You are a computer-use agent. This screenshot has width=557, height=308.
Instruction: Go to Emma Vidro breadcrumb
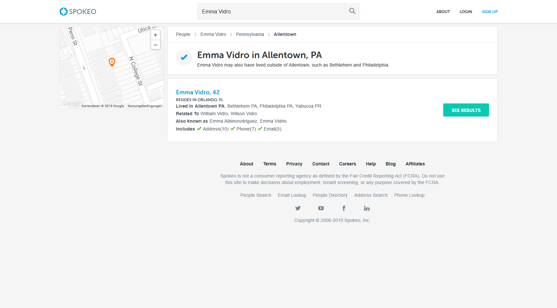click(x=213, y=34)
